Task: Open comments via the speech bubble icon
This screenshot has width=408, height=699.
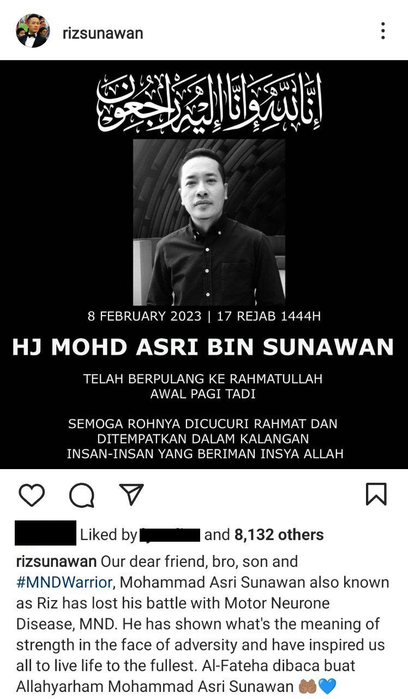Action: [82, 495]
